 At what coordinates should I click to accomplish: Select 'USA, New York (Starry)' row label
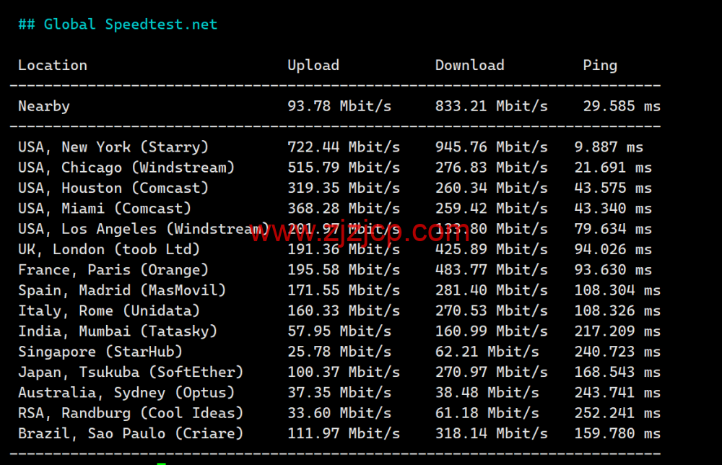[113, 147]
